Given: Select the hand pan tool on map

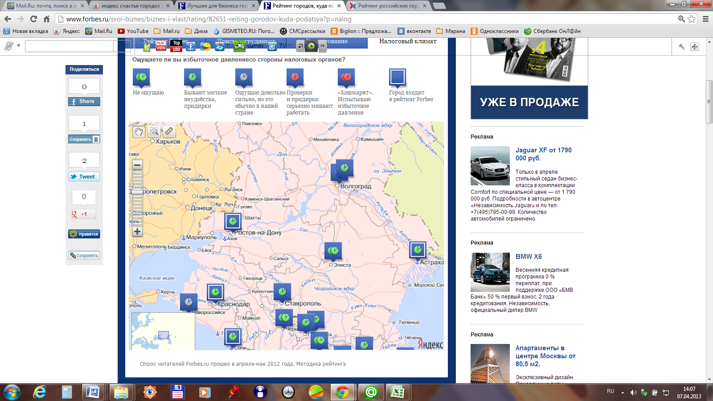Looking at the screenshot, I should (139, 131).
